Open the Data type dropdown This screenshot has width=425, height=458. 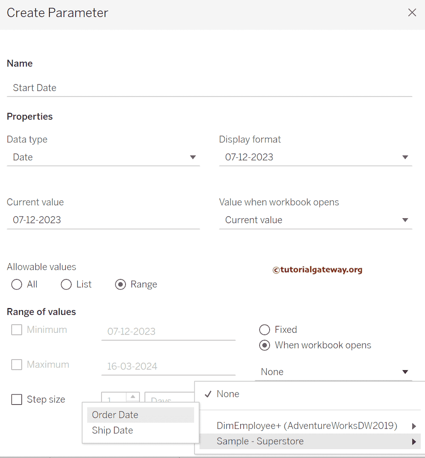[x=193, y=157]
